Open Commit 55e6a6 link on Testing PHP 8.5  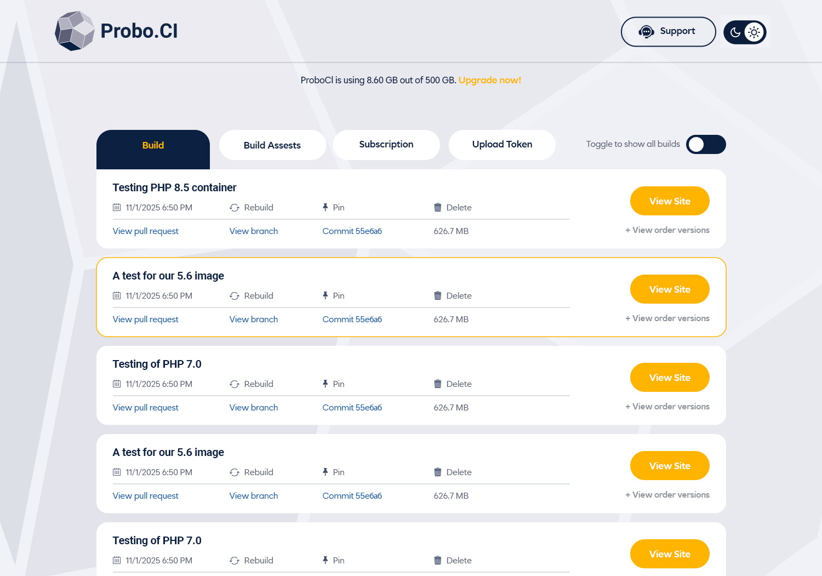(x=352, y=231)
